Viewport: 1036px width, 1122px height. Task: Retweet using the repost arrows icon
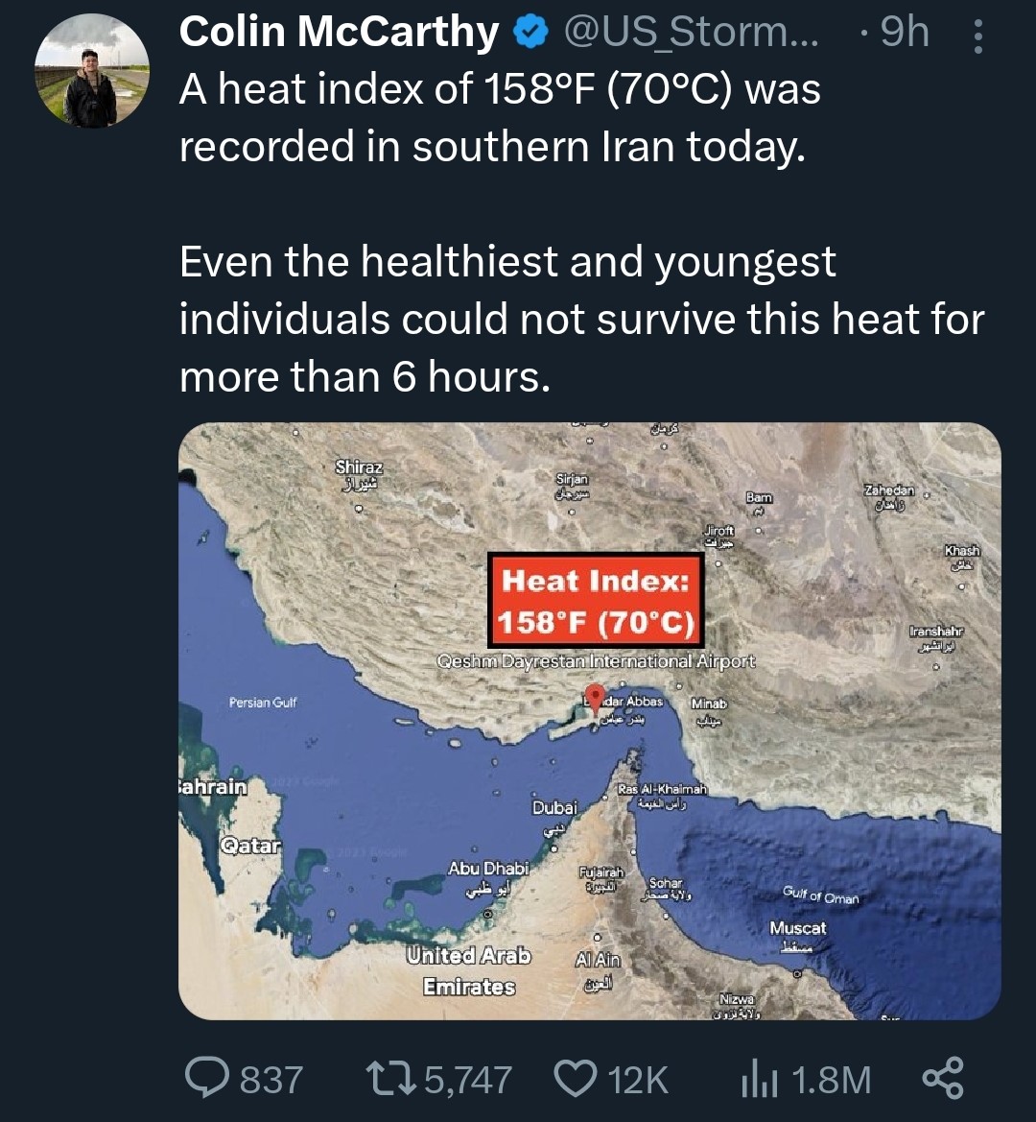pos(392,1079)
